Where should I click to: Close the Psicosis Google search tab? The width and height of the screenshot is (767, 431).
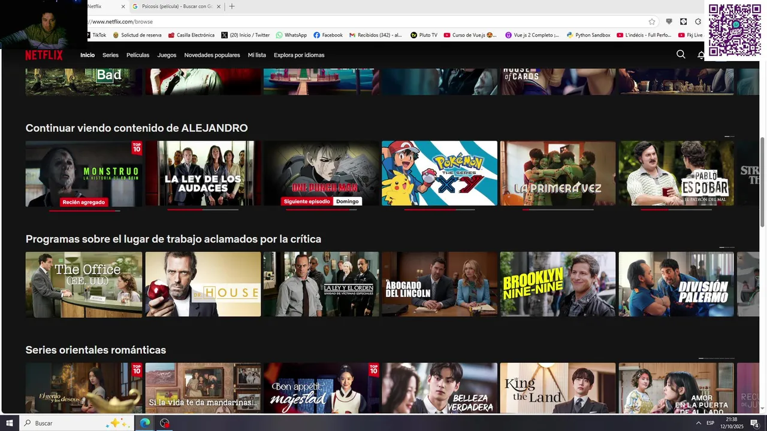click(x=218, y=7)
